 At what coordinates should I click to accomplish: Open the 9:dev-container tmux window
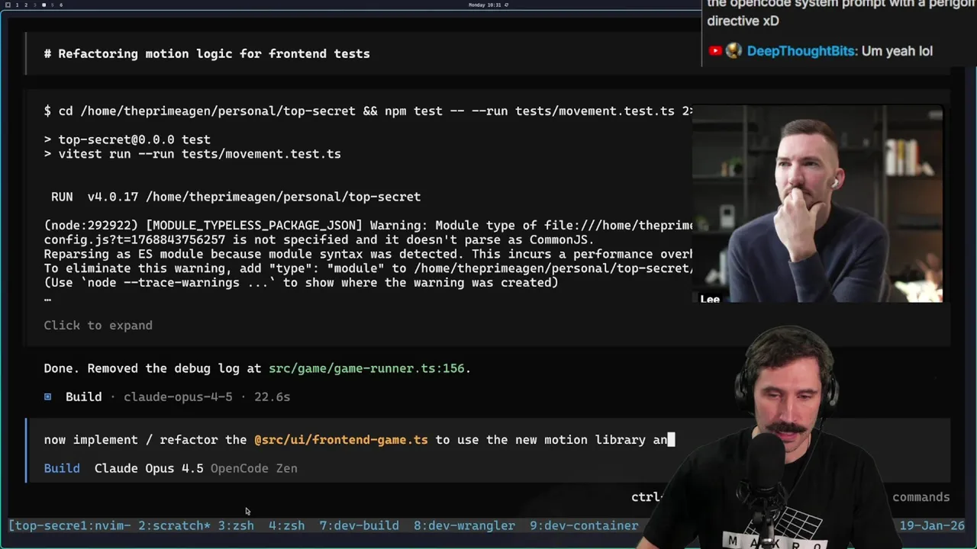[584, 525]
